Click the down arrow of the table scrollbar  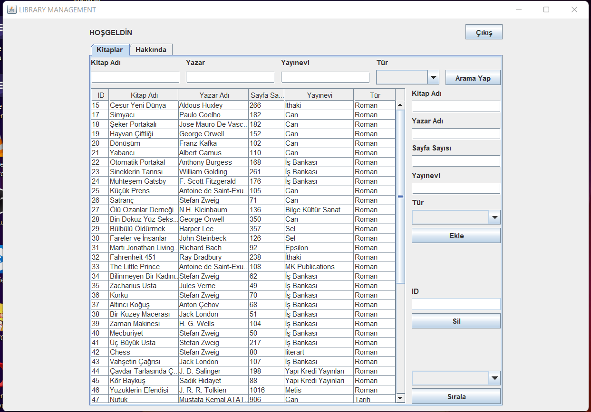pyautogui.click(x=400, y=397)
